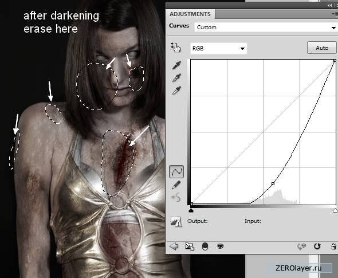Open the Curves preset Custom dropdown

(x=266, y=28)
